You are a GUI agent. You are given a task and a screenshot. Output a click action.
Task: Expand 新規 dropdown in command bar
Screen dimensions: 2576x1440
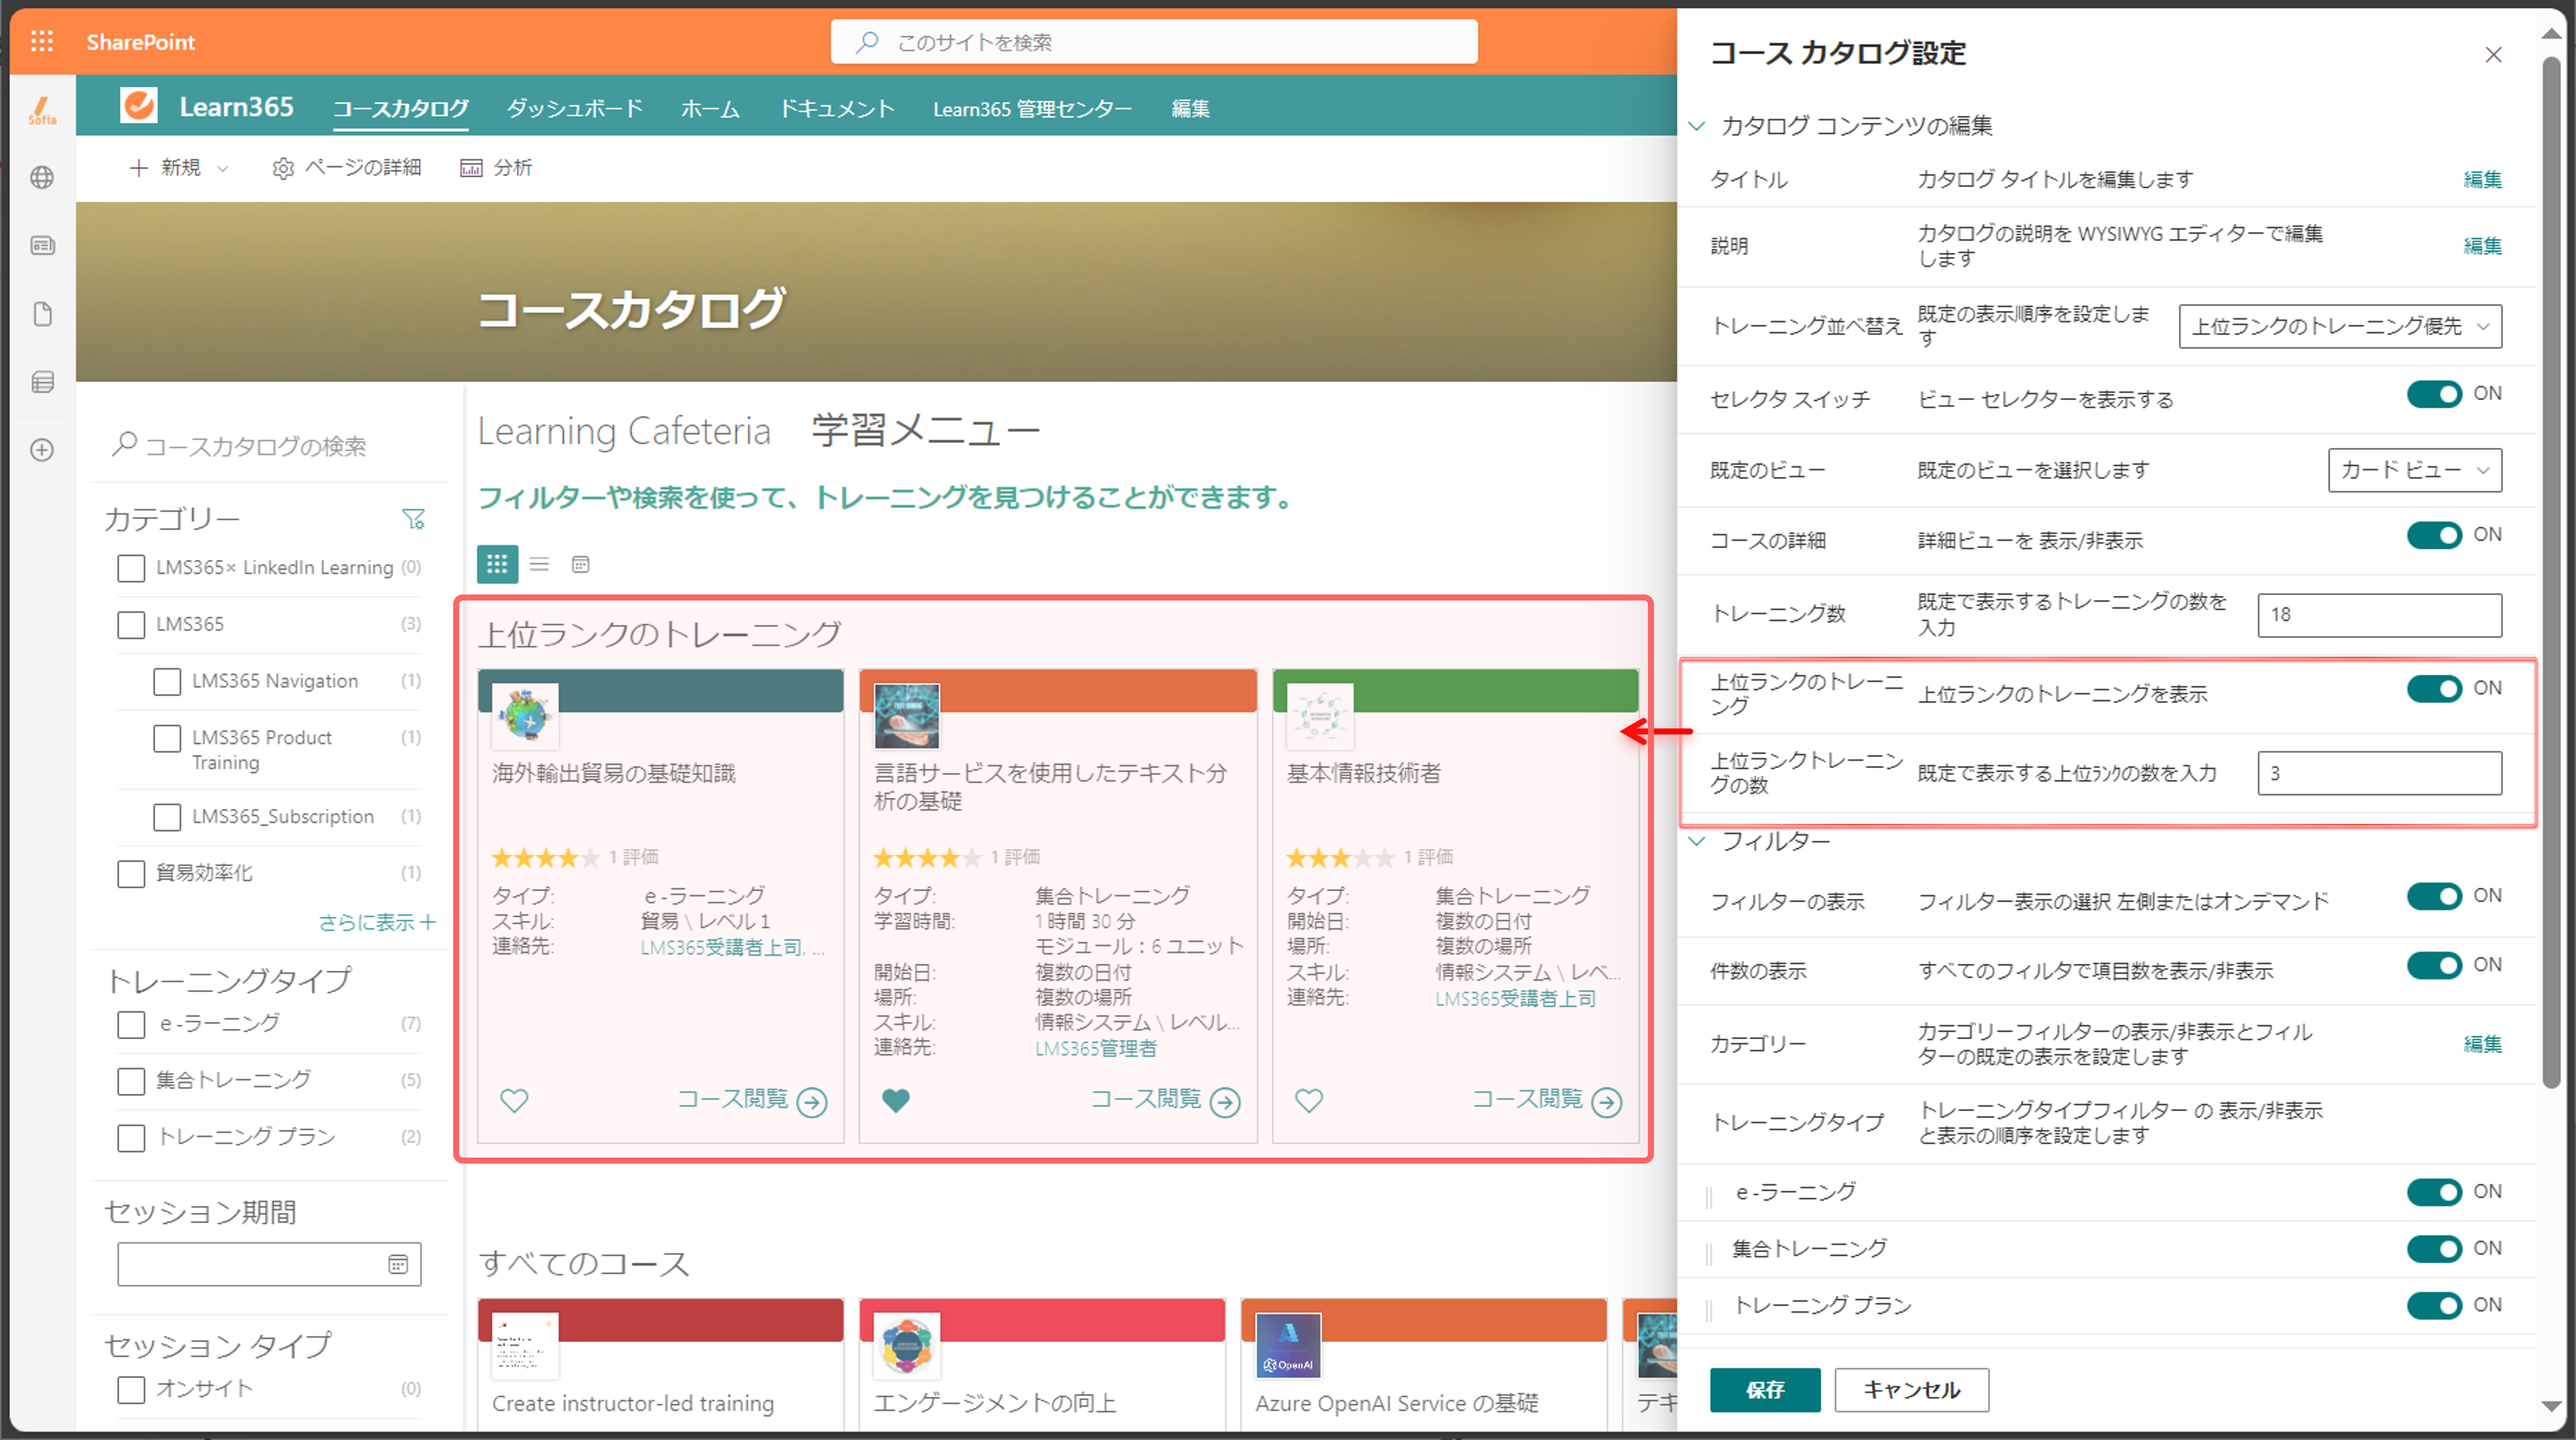tap(222, 168)
